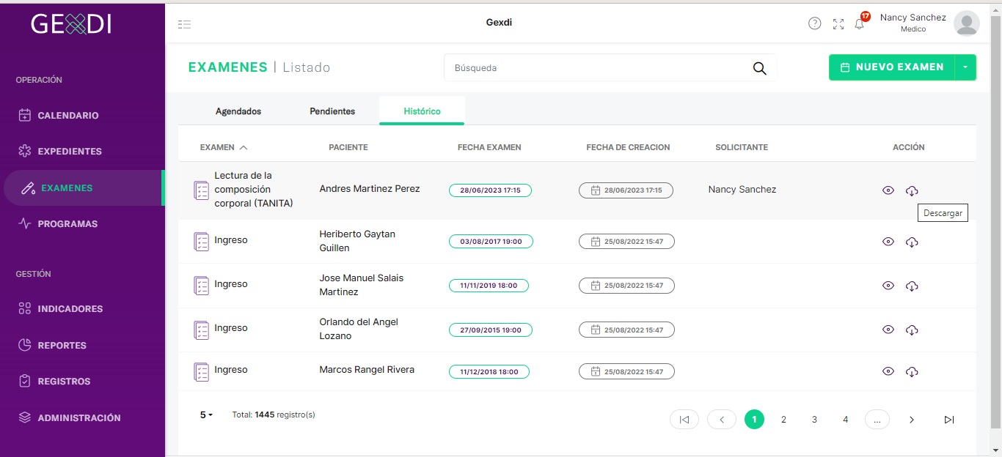
Task: Click exam date 03/08/2017 19:00 badge
Action: (x=491, y=241)
